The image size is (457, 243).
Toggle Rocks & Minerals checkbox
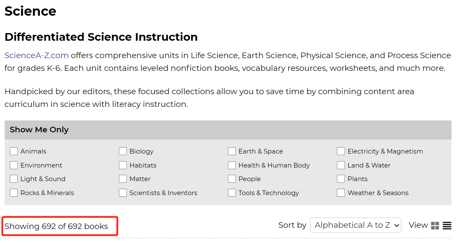click(x=14, y=193)
